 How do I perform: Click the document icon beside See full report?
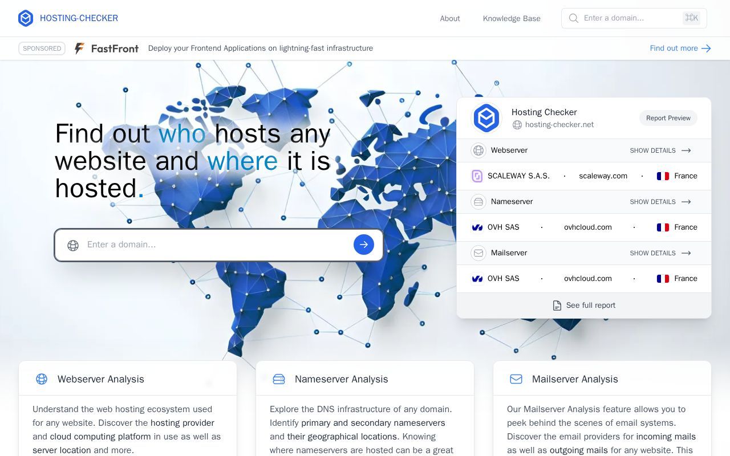click(557, 306)
